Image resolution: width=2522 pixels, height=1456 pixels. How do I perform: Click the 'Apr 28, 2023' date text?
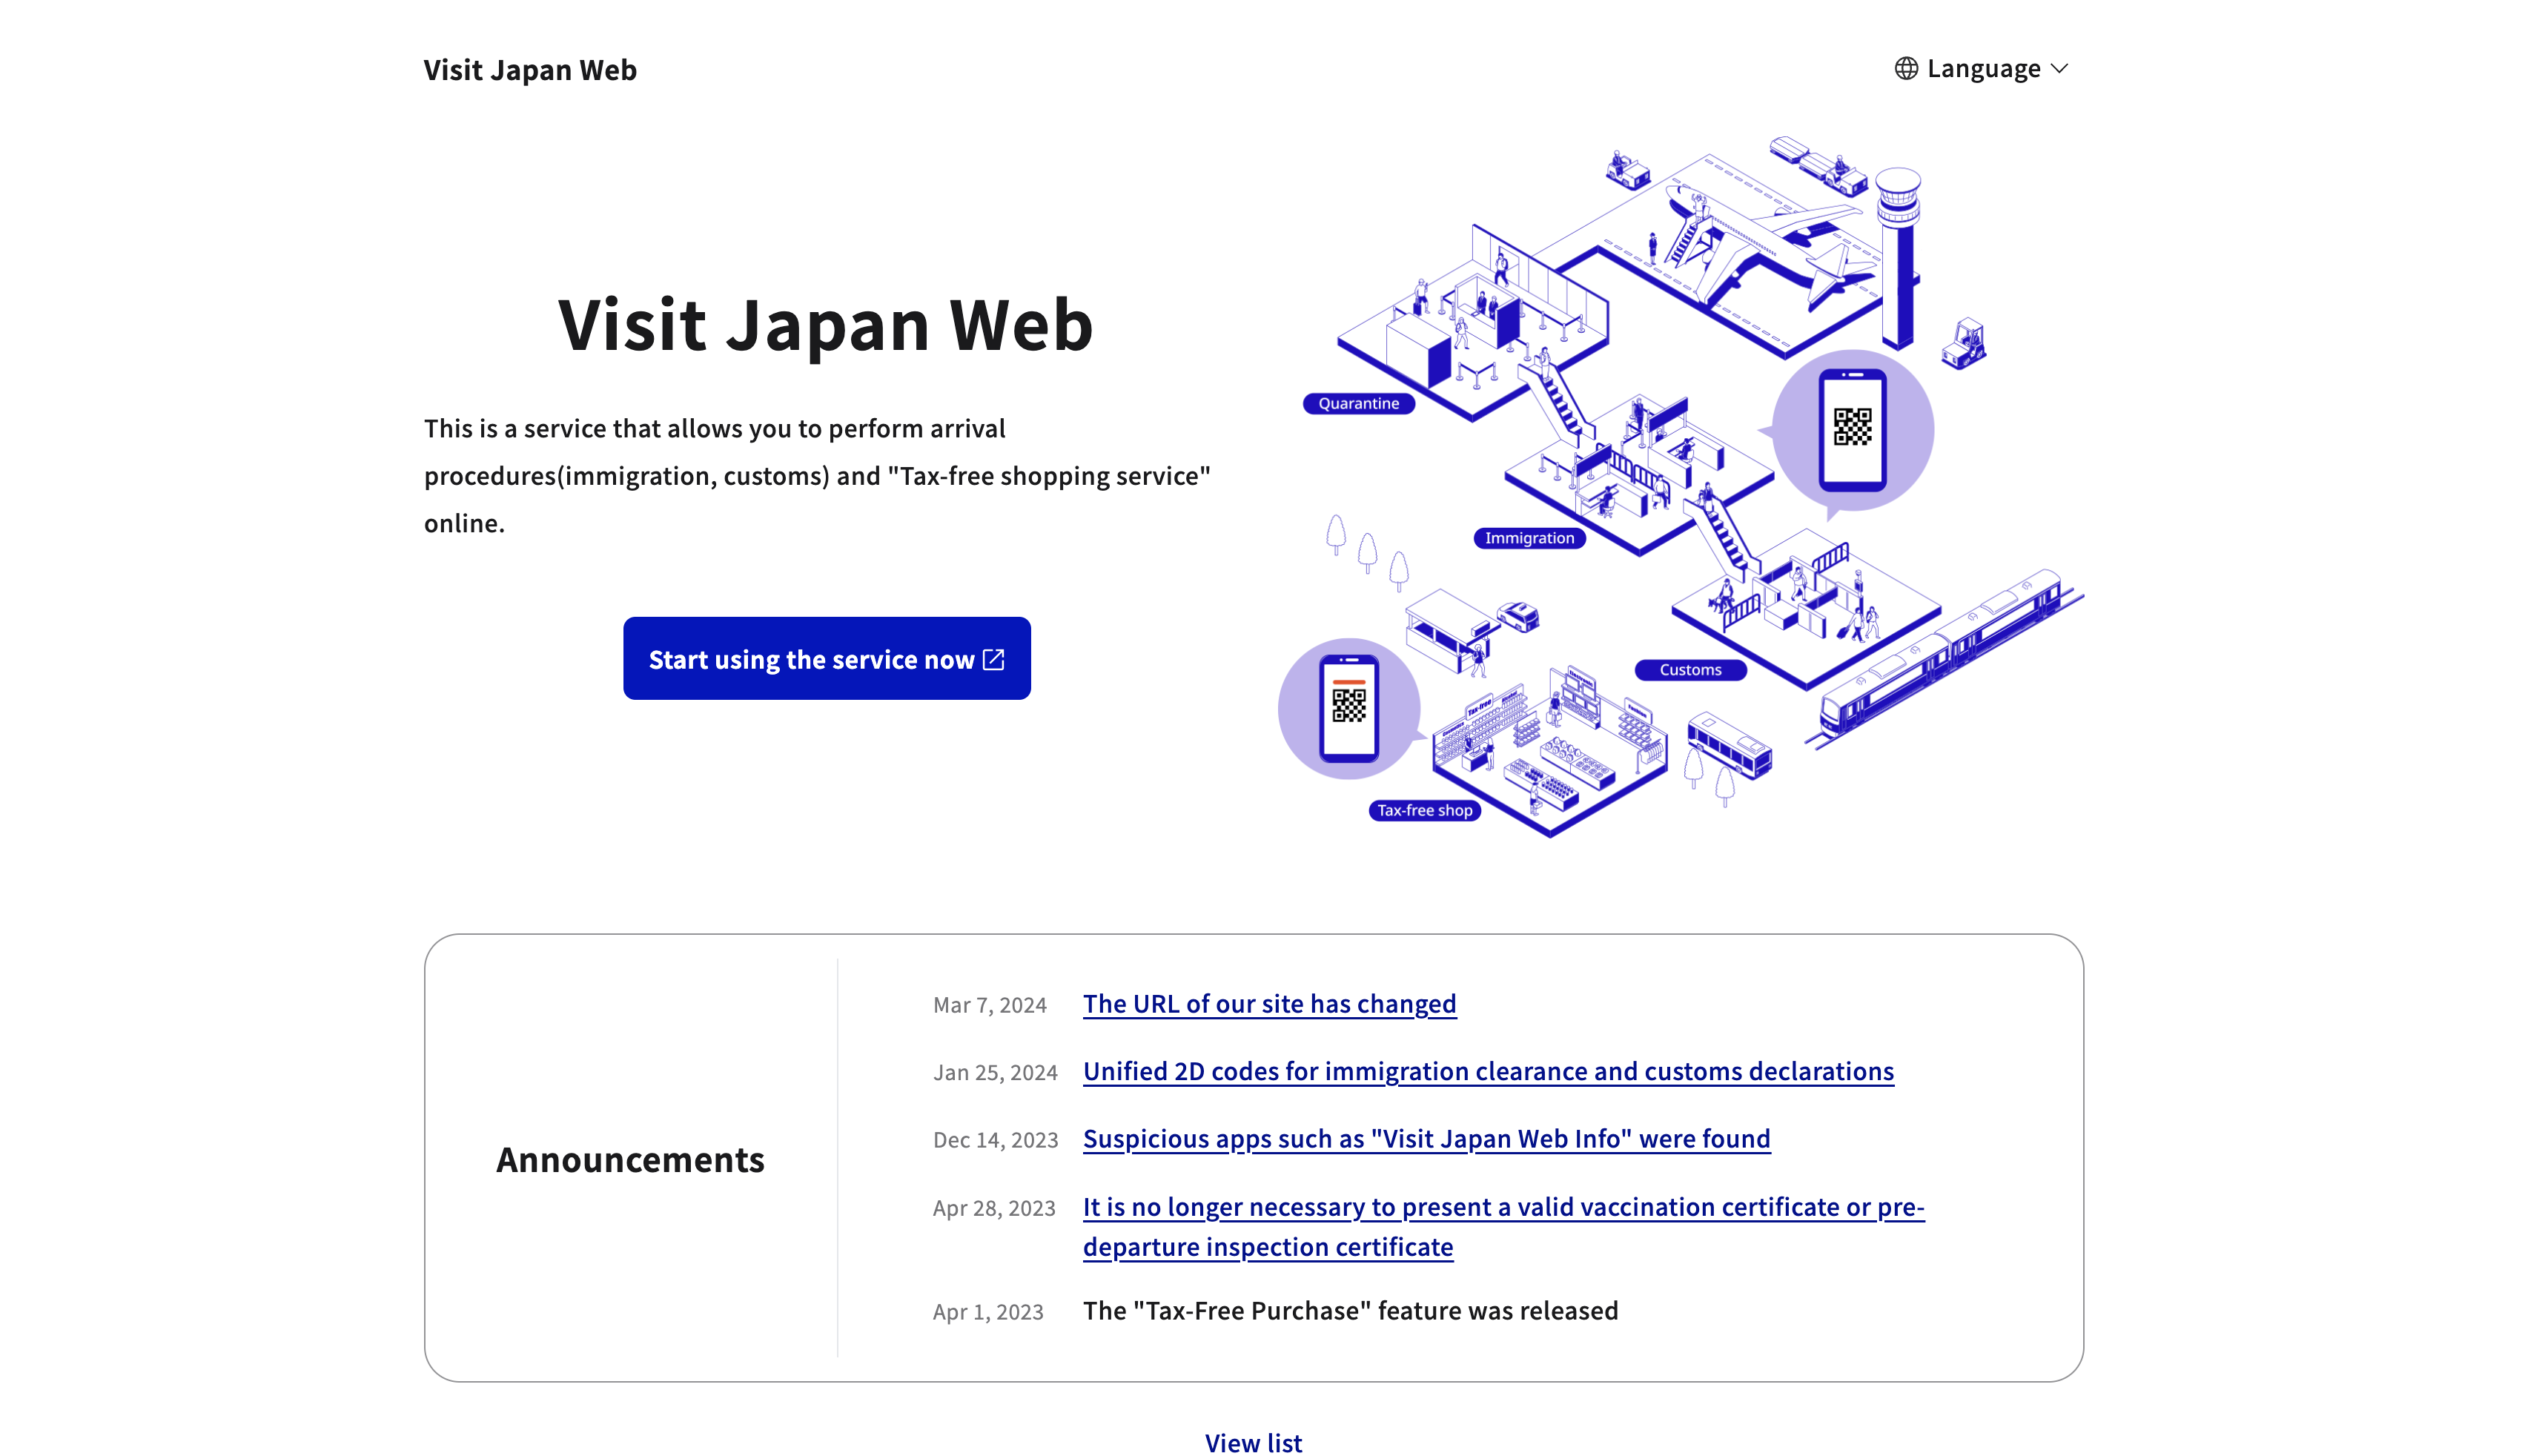994,1208
